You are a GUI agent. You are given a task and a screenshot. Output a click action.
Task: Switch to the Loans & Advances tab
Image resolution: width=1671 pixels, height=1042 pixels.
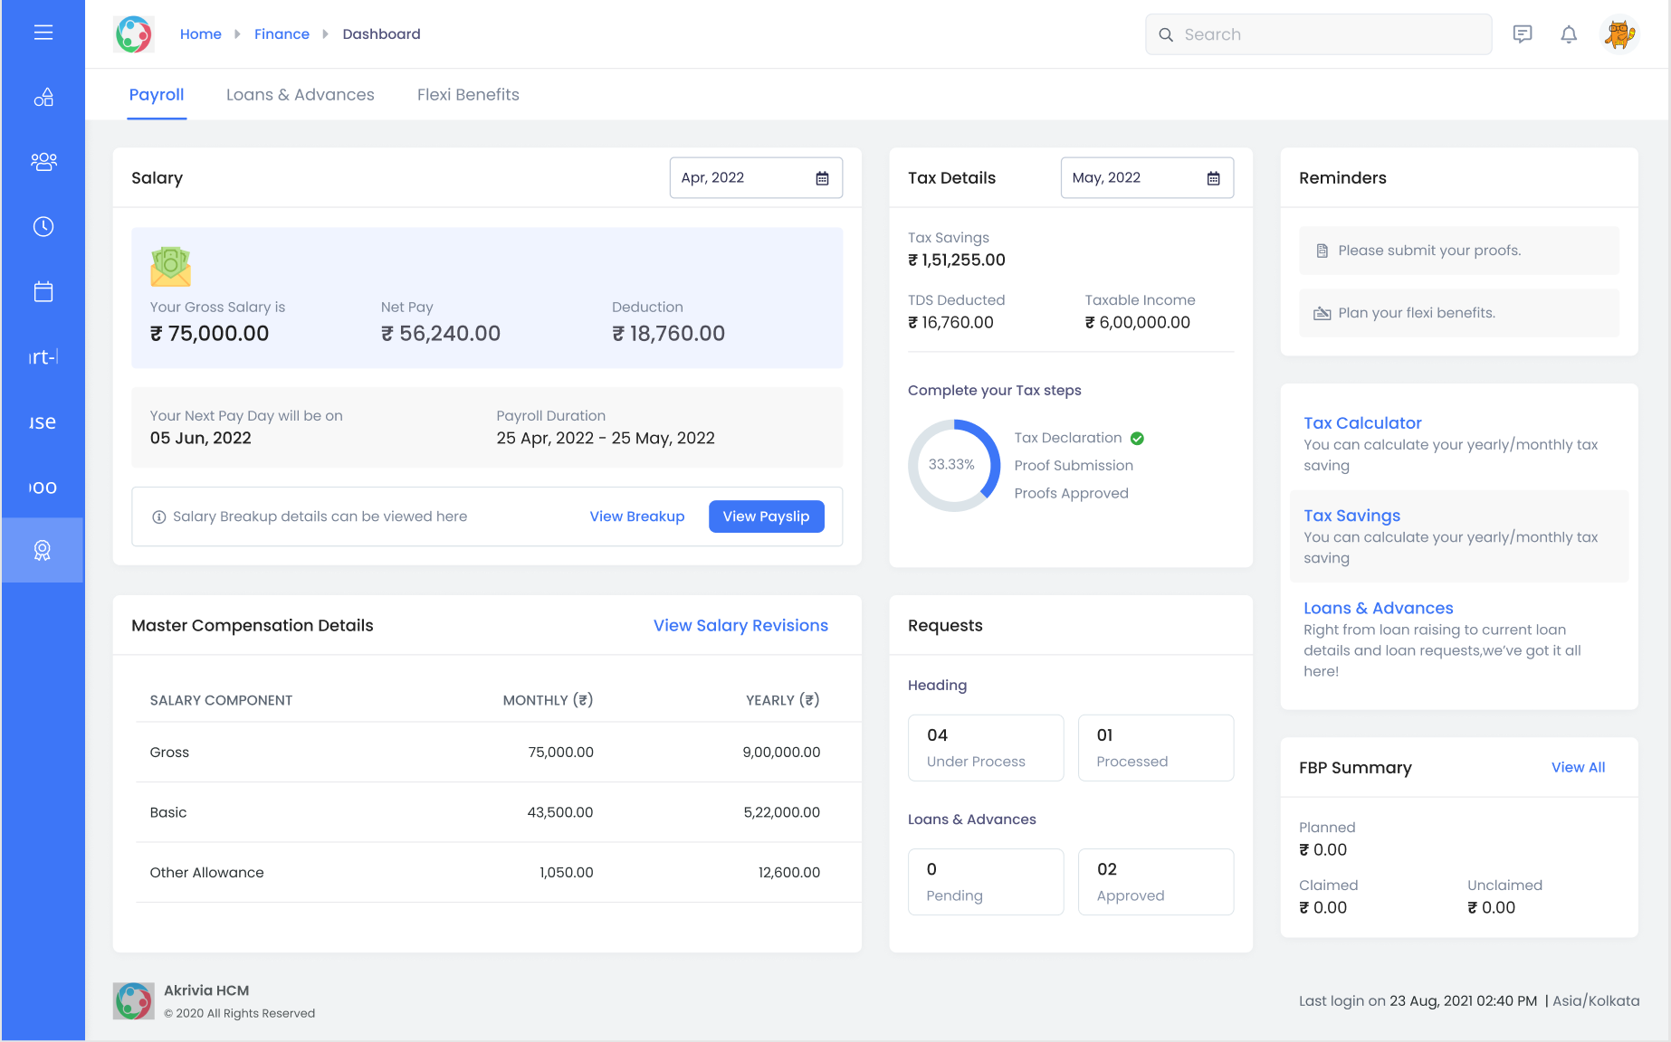[x=300, y=94]
